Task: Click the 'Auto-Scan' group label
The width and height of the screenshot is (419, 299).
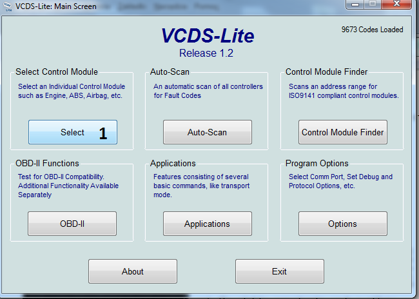Action: 170,72
